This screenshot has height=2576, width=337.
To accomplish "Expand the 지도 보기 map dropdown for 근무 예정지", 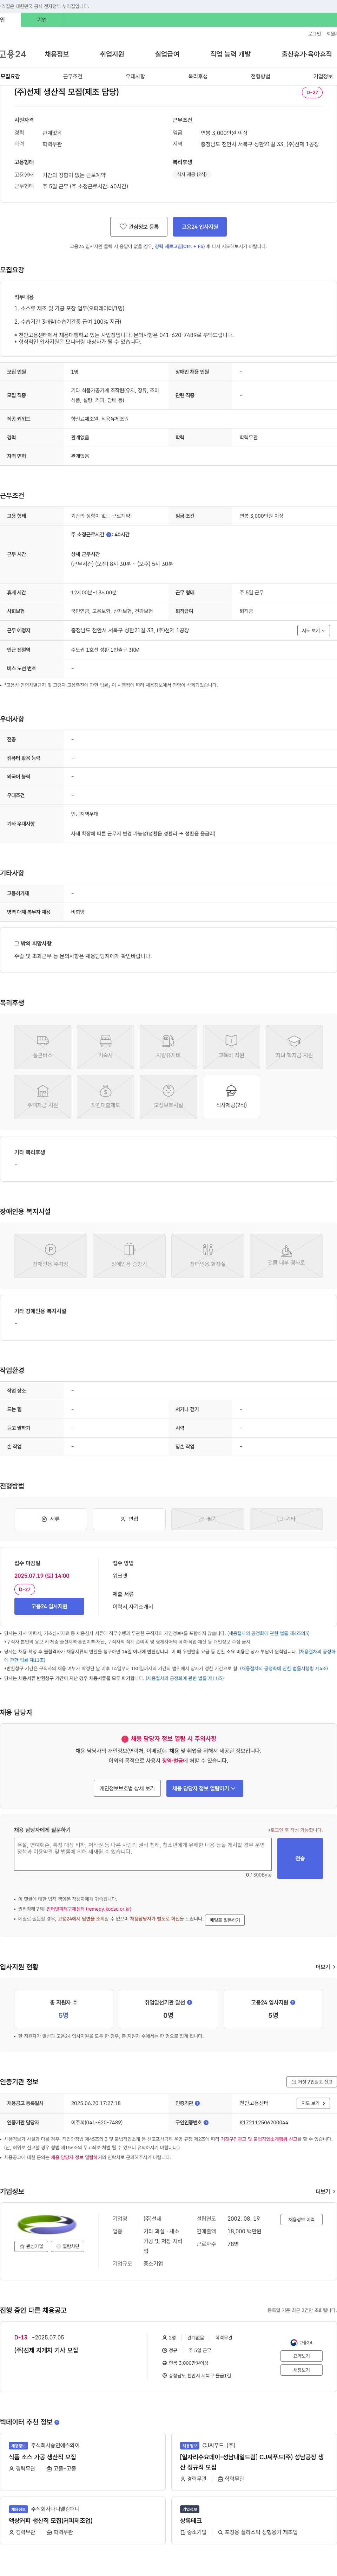I will coord(313,631).
